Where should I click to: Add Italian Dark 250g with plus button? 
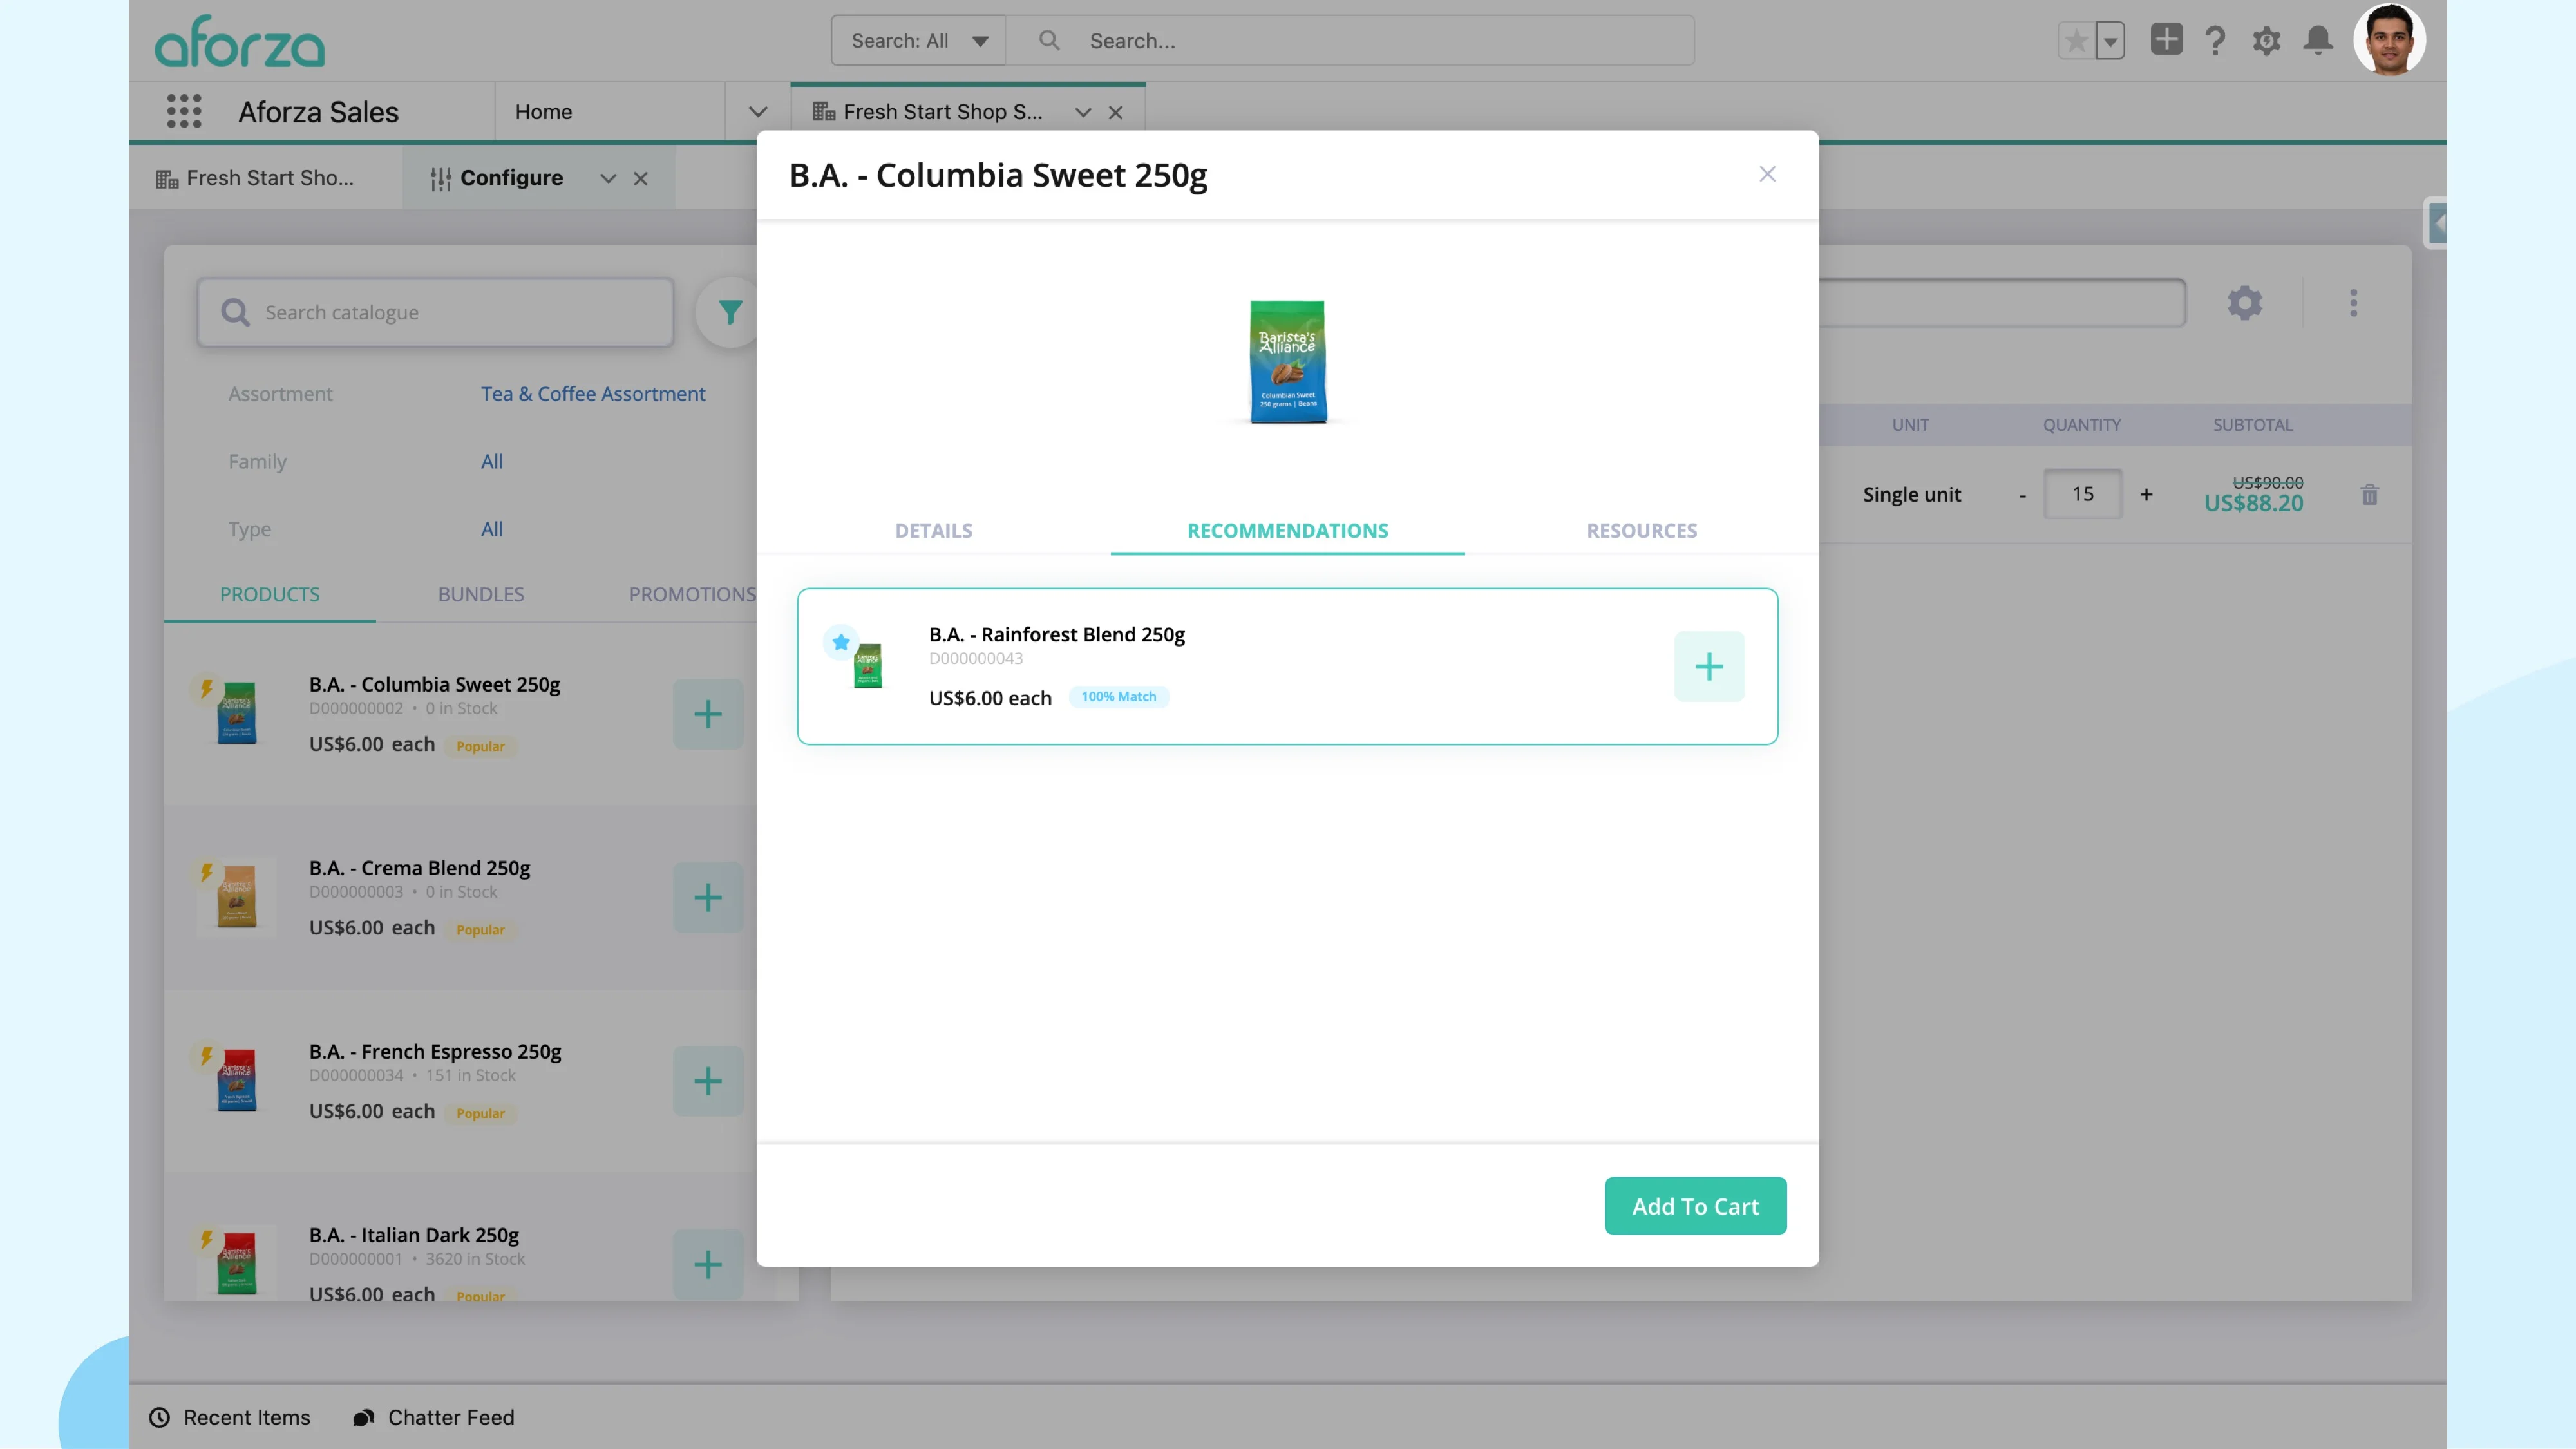[708, 1264]
